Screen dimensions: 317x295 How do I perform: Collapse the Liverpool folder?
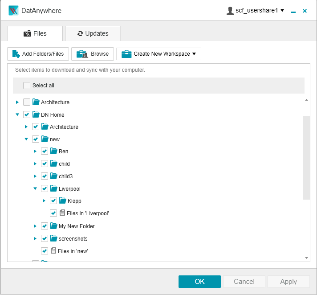(35, 188)
